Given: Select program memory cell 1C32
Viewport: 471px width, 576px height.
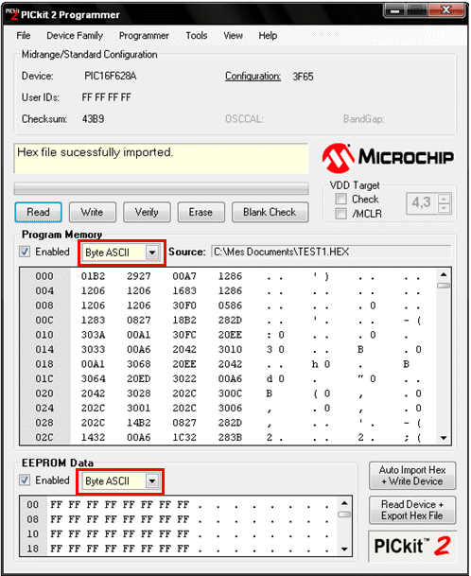Looking at the screenshot, I should click(x=184, y=438).
